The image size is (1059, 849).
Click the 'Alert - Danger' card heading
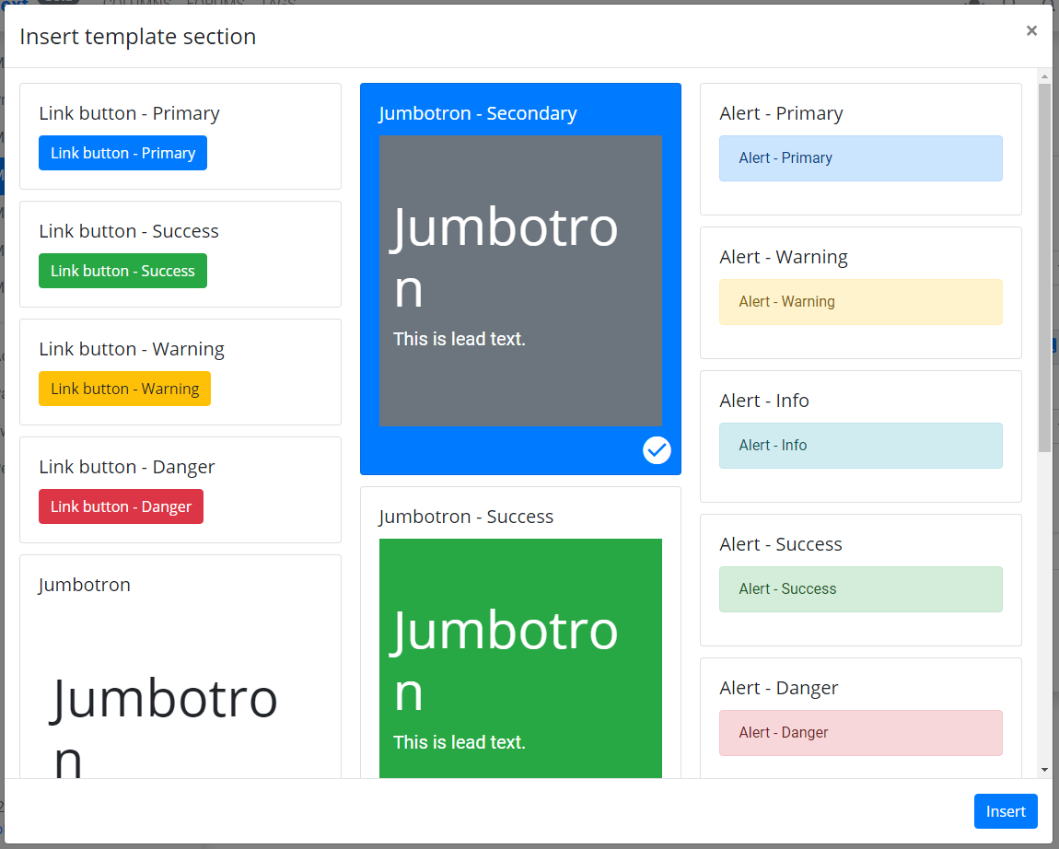(x=778, y=688)
